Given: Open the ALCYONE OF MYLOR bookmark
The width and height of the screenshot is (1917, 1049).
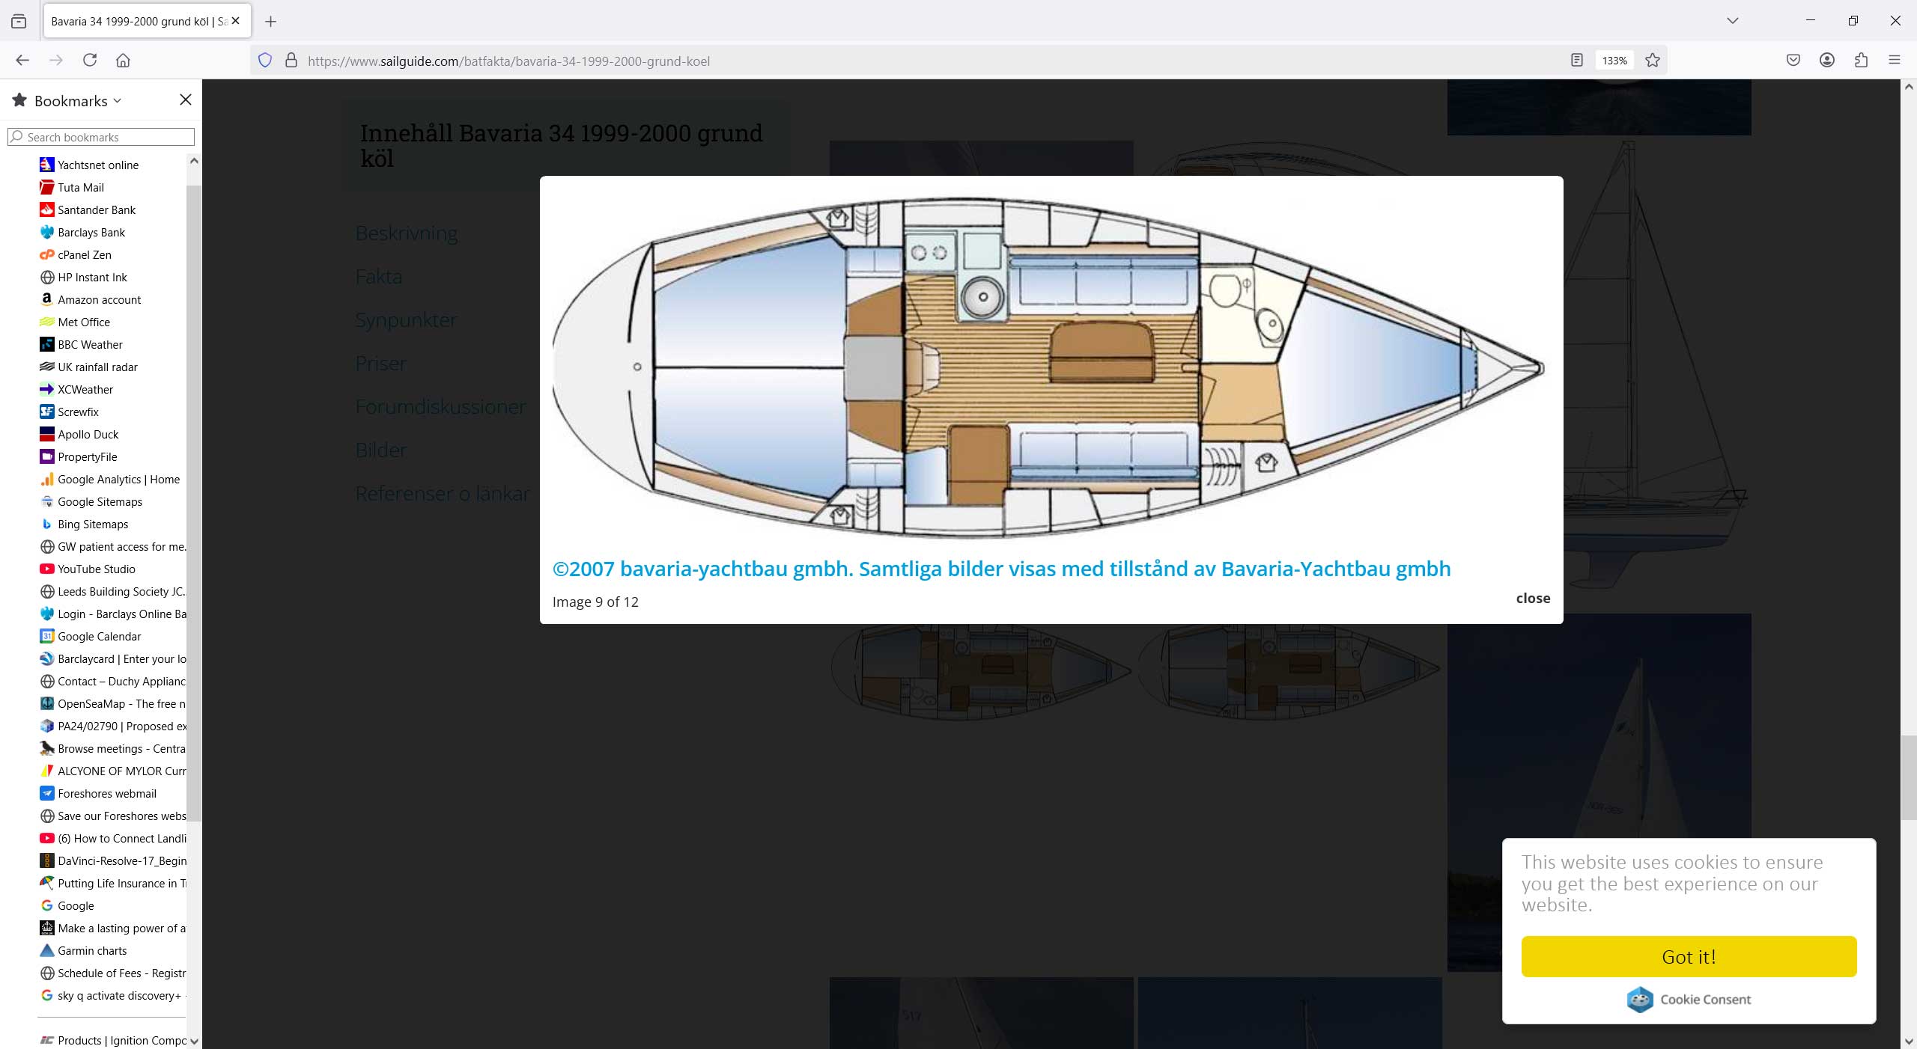Looking at the screenshot, I should [x=112, y=771].
